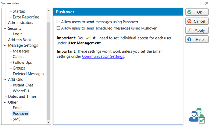Collapse the Security tree node
The image size is (211, 126).
(5, 28)
